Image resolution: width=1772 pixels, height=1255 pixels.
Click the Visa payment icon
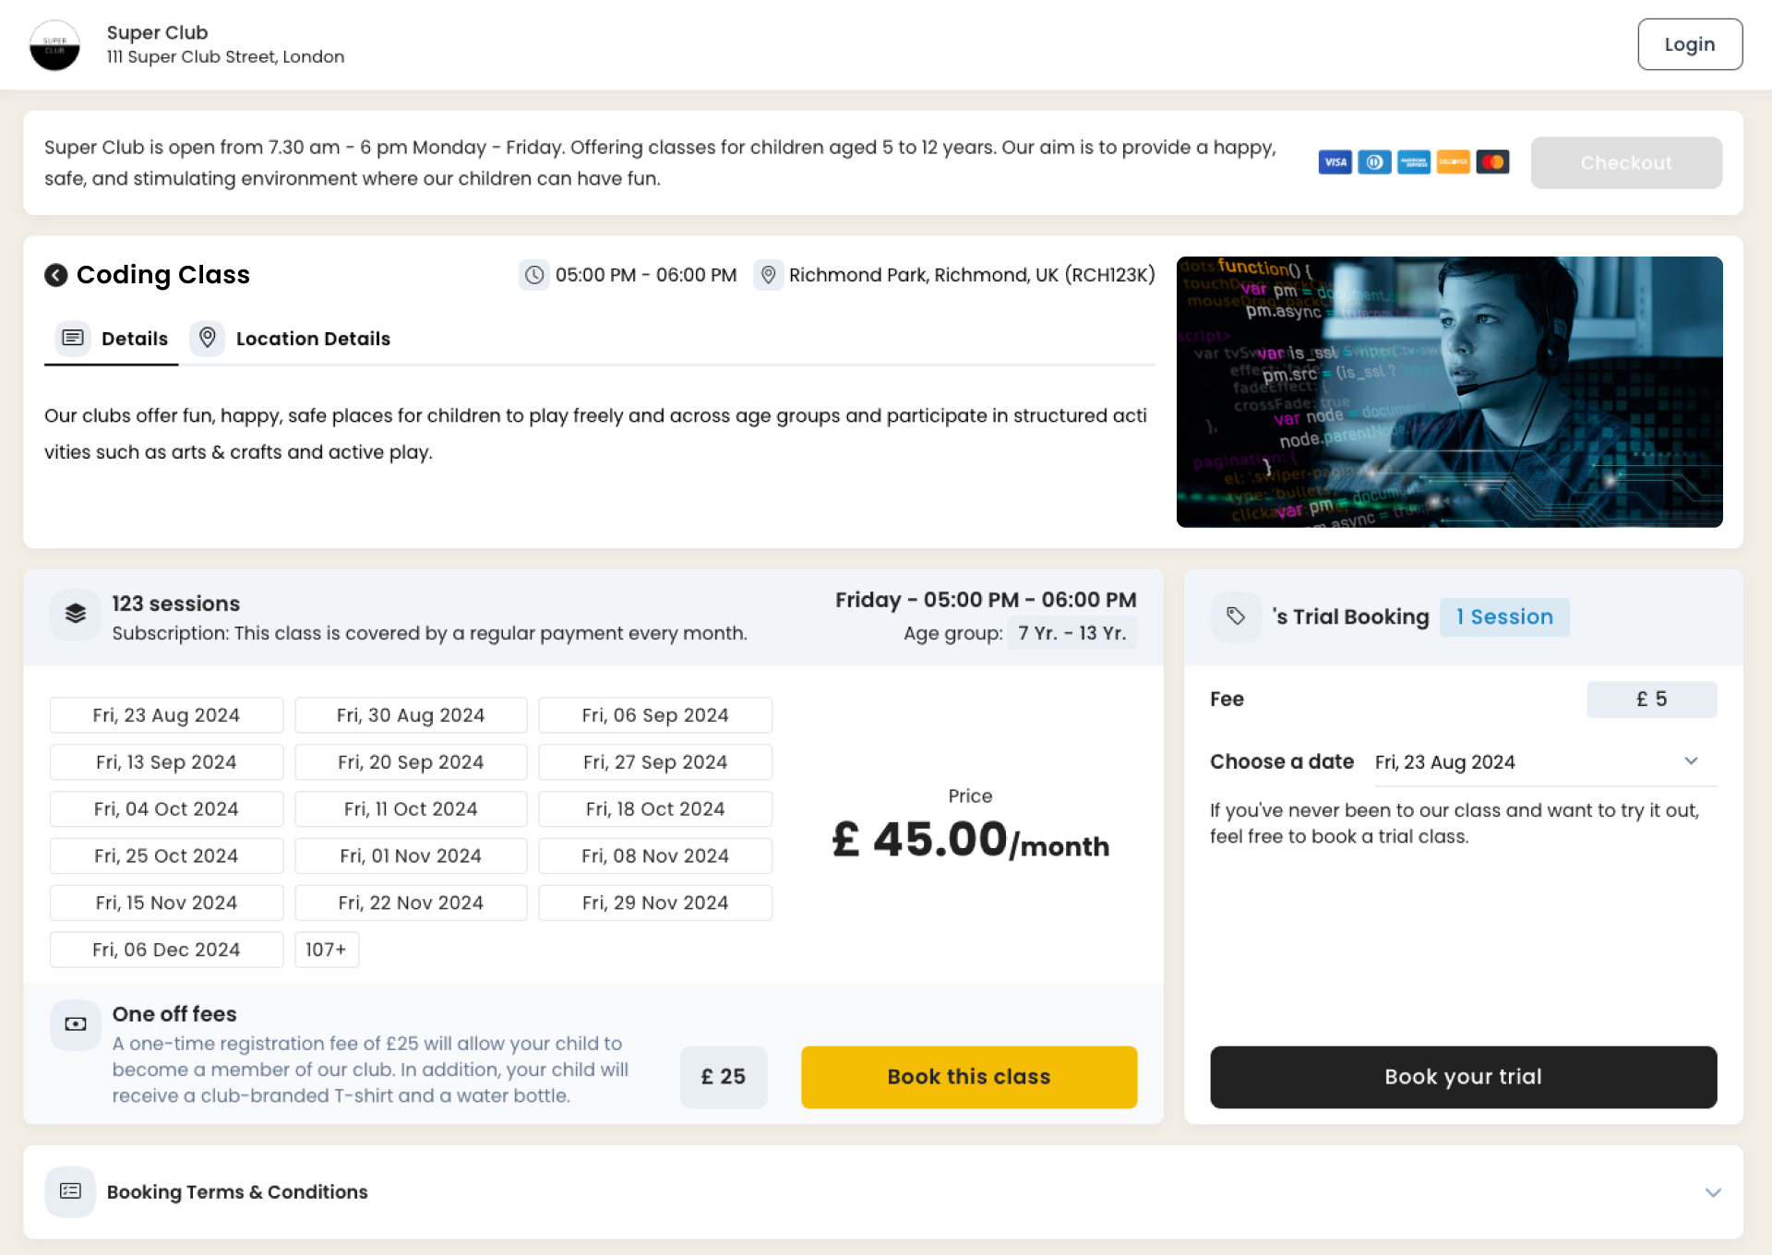tap(1335, 161)
